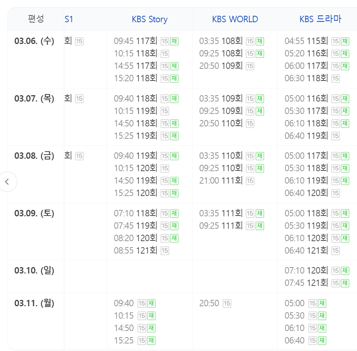Click KBS Story 10:15 119회 entry
The image size is (357, 351).
[141, 111]
